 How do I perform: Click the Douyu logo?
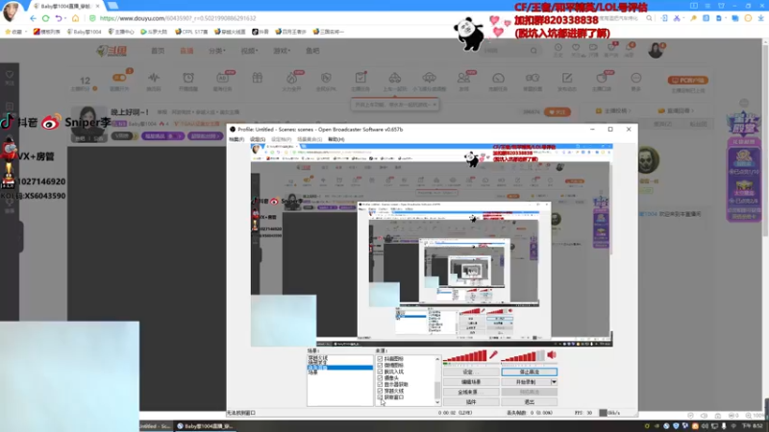coord(112,51)
